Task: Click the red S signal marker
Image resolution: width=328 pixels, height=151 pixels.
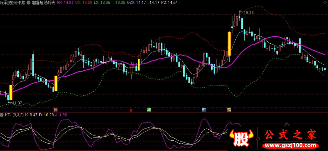Action: tap(131, 110)
